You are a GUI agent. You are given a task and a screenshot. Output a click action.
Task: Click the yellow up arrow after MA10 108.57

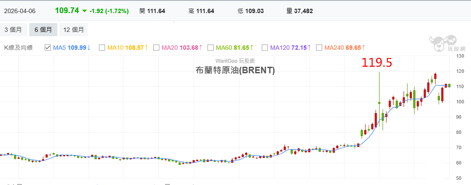click(146, 47)
